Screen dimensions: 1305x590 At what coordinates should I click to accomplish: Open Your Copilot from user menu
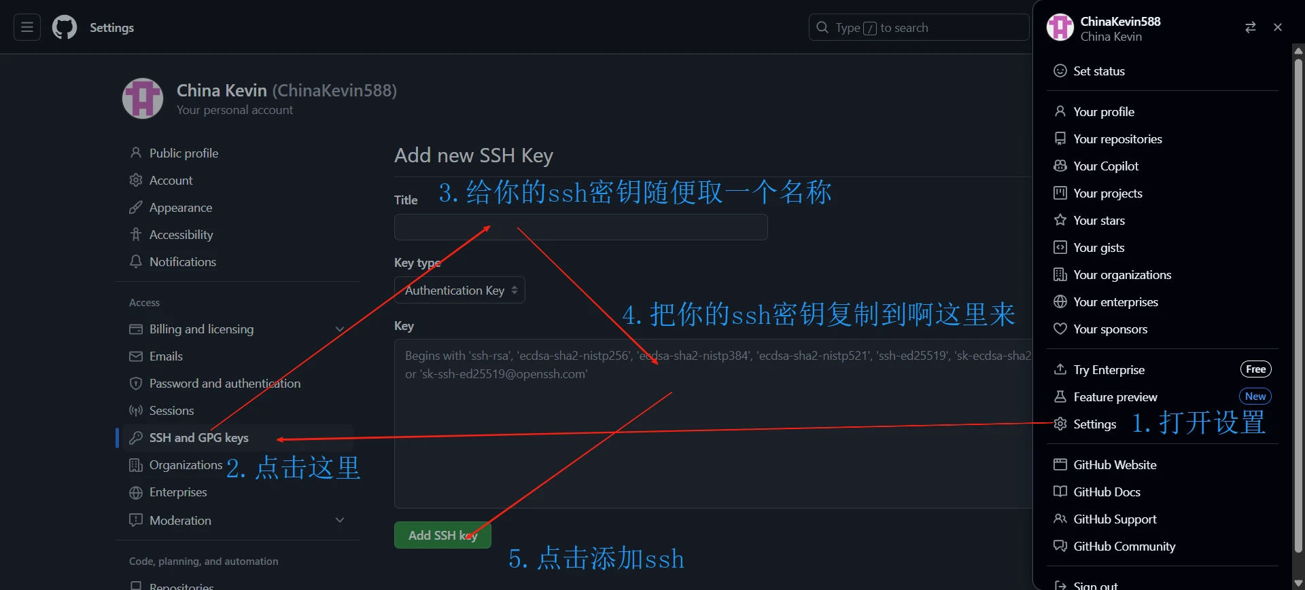coord(1105,166)
